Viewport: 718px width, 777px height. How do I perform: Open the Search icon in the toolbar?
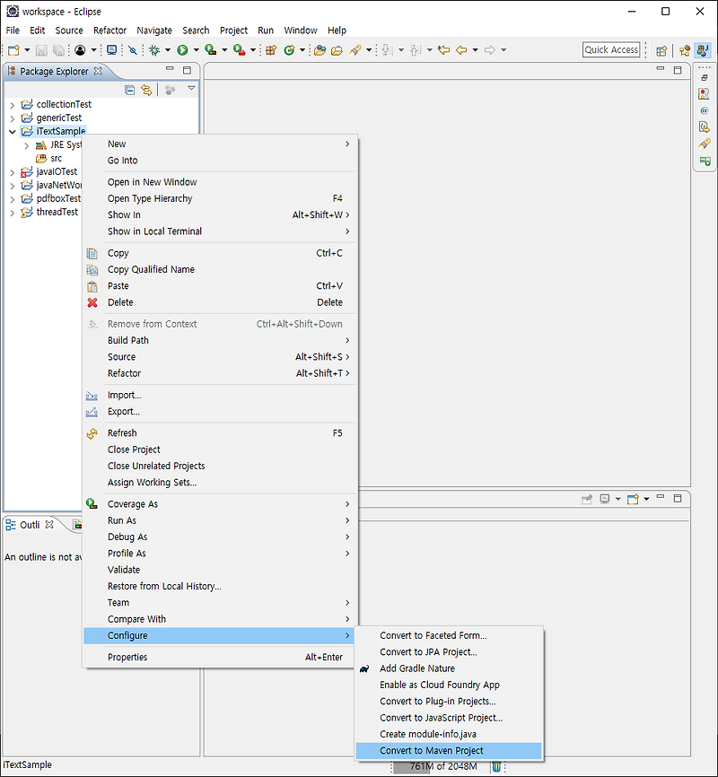click(x=355, y=49)
